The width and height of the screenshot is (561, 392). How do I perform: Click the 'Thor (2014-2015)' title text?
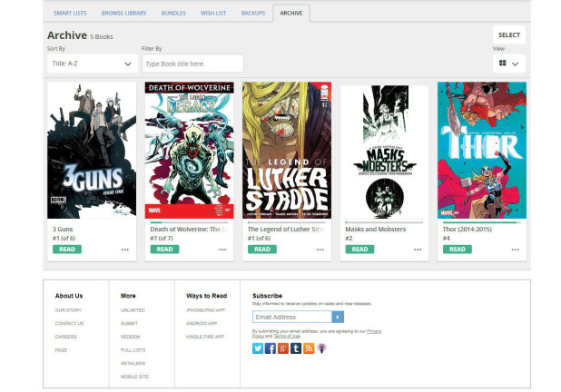tap(467, 230)
